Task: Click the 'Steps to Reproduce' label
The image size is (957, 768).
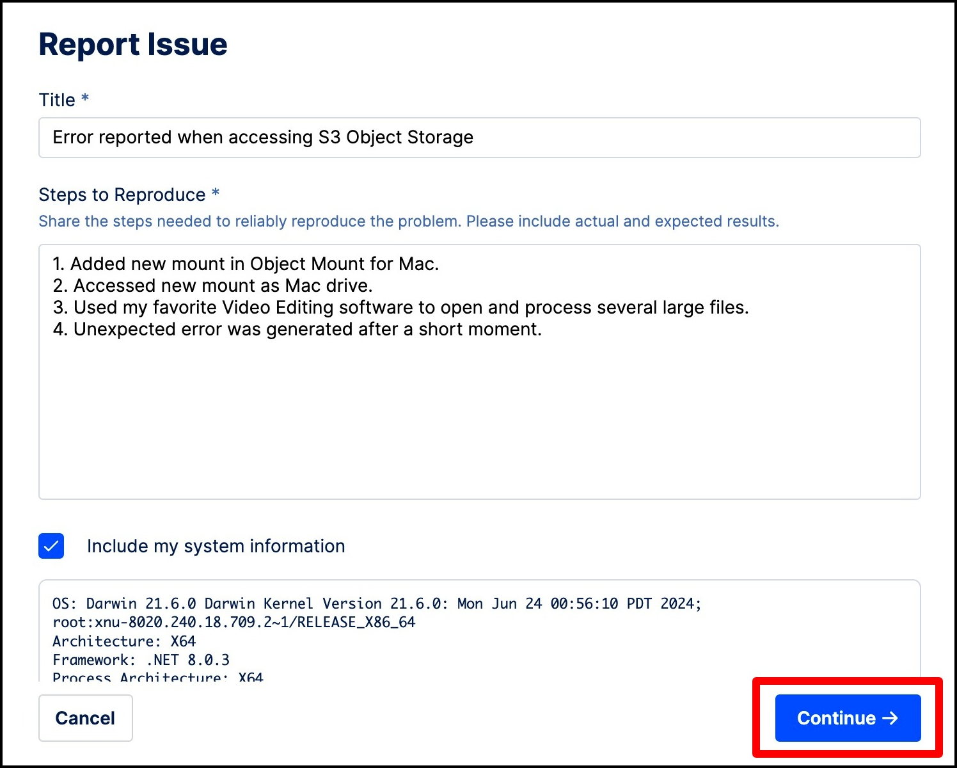Action: (122, 195)
